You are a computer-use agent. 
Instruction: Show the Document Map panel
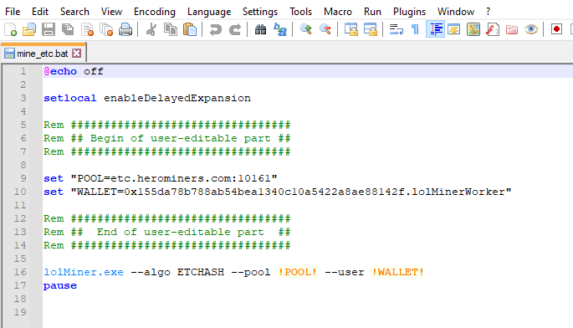(473, 29)
